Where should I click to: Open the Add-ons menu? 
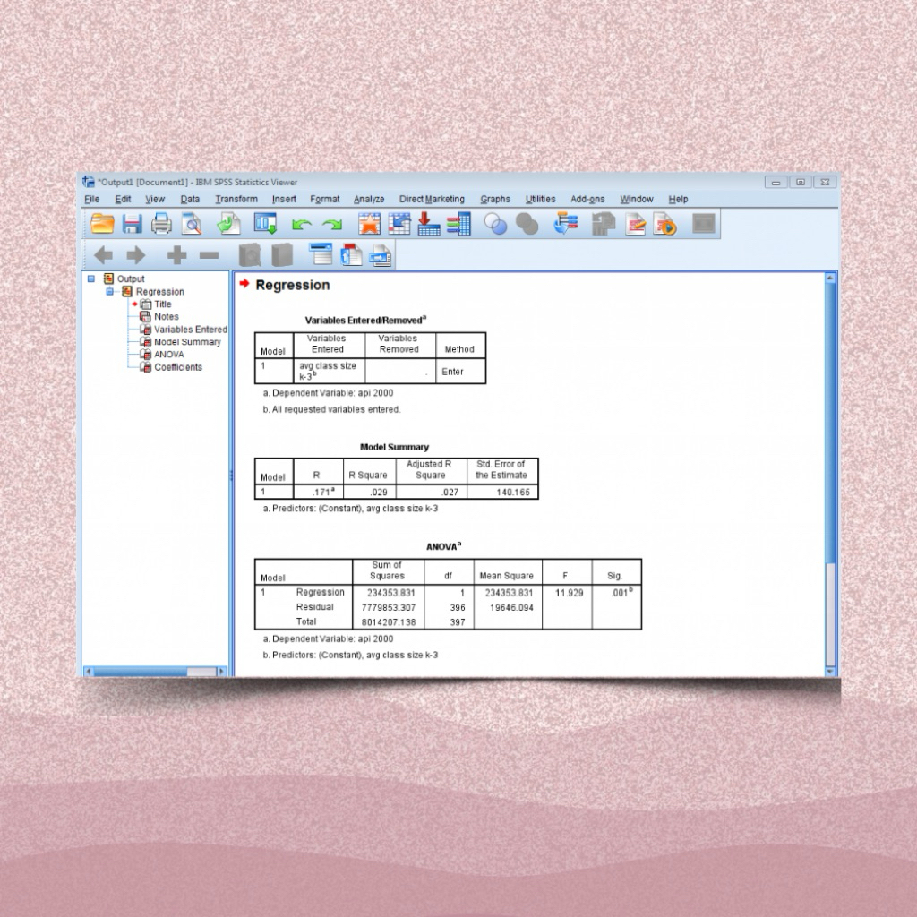[587, 200]
